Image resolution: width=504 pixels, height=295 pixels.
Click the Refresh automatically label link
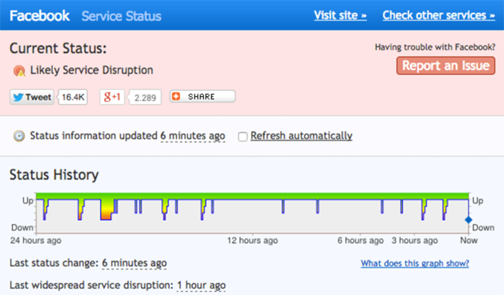pos(301,136)
